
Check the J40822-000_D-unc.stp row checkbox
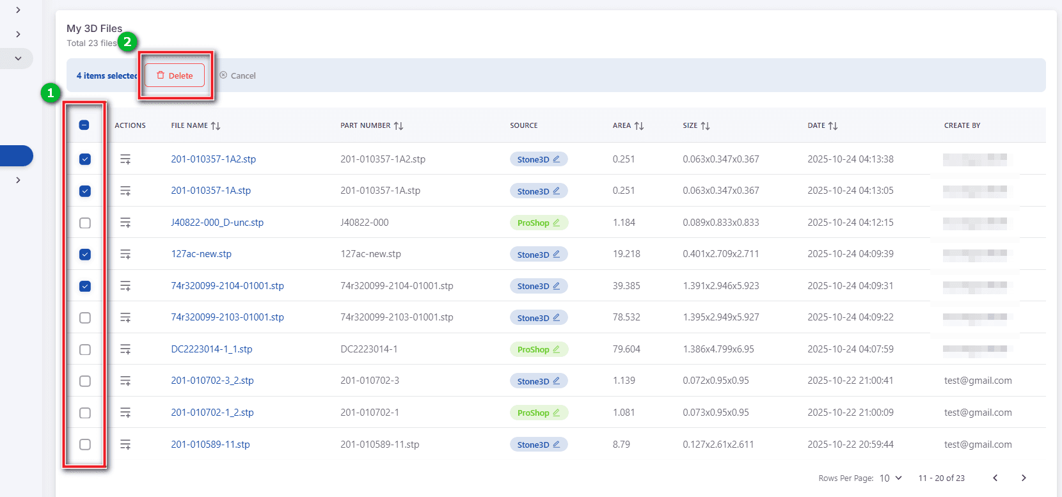point(85,223)
